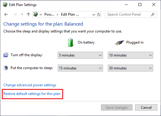Expand the address bar history dropdown

click(x=93, y=15)
